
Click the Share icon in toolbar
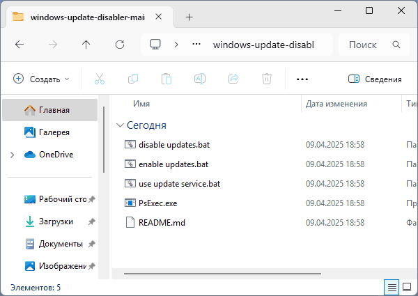pyautogui.click(x=233, y=79)
